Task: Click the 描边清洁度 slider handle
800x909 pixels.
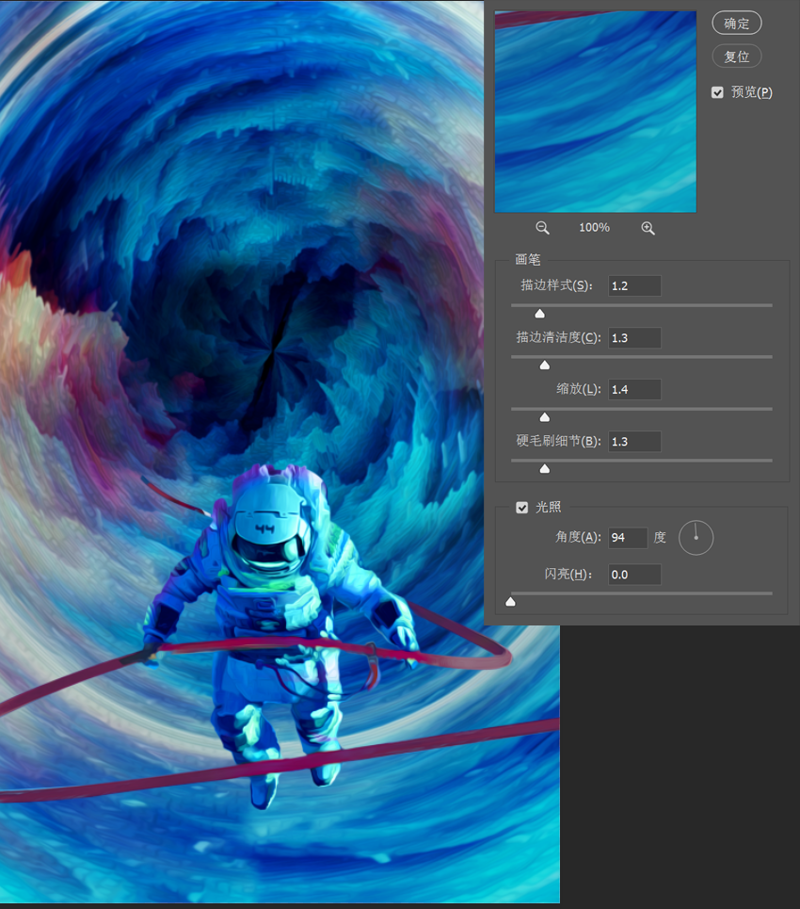Action: coord(545,365)
